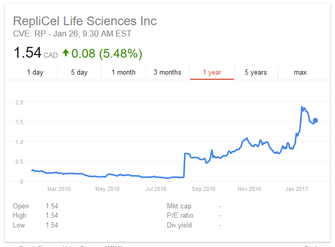Screen dimensions: 335x247
Task: Click the green up-arrow price change icon
Action: click(65, 52)
